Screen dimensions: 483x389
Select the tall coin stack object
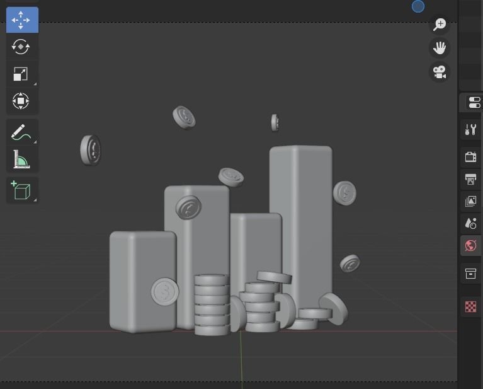[x=212, y=305]
